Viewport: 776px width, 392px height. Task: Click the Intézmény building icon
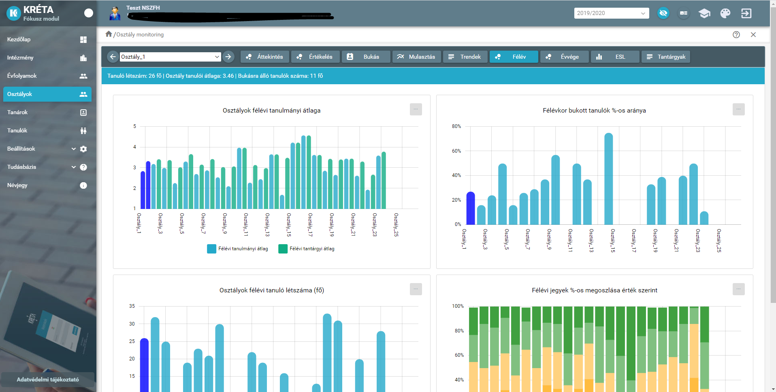(83, 58)
